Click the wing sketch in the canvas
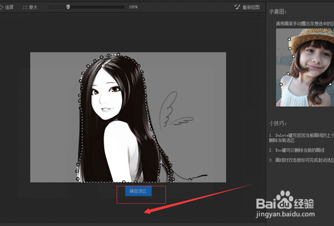334x226 pixels. (x=176, y=110)
